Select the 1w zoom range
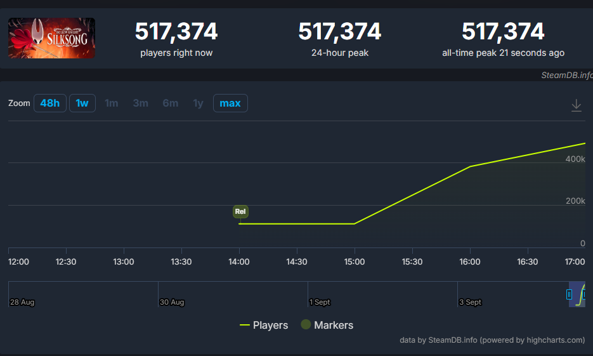The height and width of the screenshot is (356, 593). (82, 103)
